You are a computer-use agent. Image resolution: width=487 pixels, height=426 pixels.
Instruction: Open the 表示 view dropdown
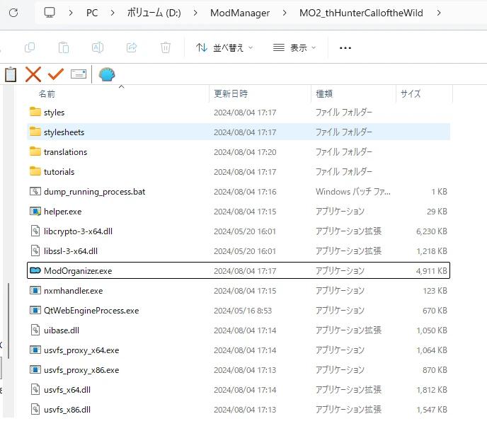coord(294,47)
